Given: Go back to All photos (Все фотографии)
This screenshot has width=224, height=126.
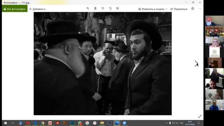Looking at the screenshot, I should pos(15,9).
